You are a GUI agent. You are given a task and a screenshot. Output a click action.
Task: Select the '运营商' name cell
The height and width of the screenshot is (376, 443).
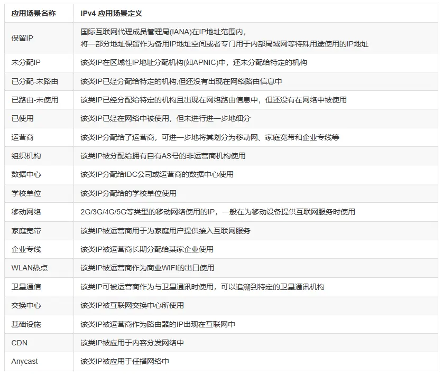[x=39, y=137]
